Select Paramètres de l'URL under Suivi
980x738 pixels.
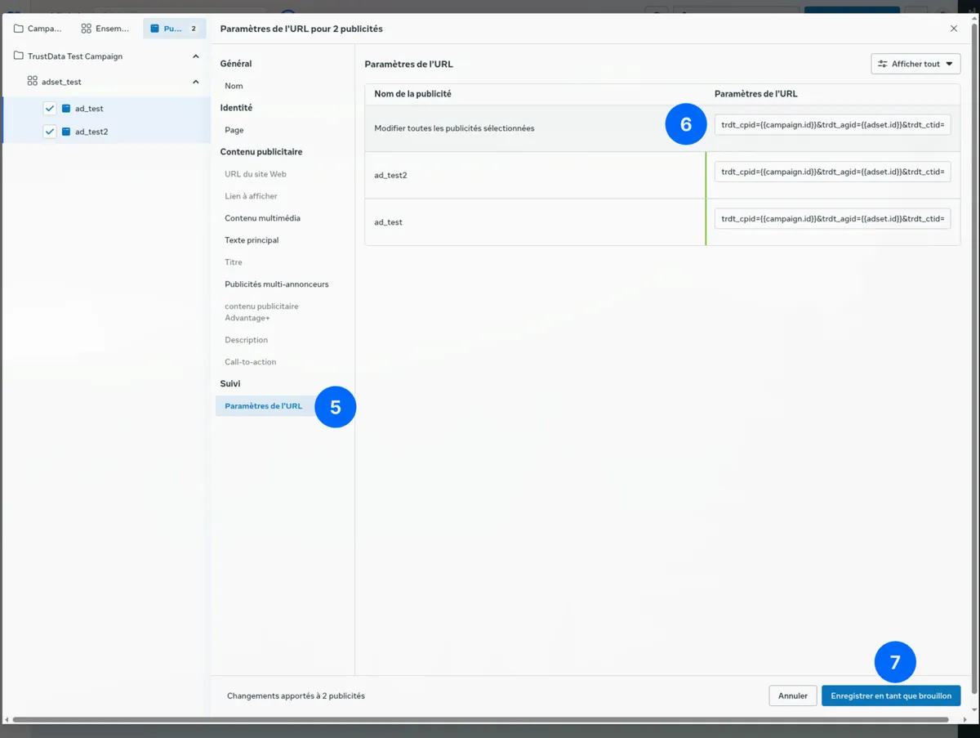[x=263, y=405]
